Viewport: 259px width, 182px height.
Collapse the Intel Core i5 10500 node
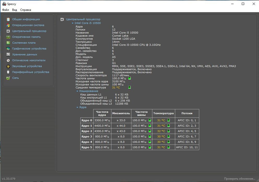[73, 23]
